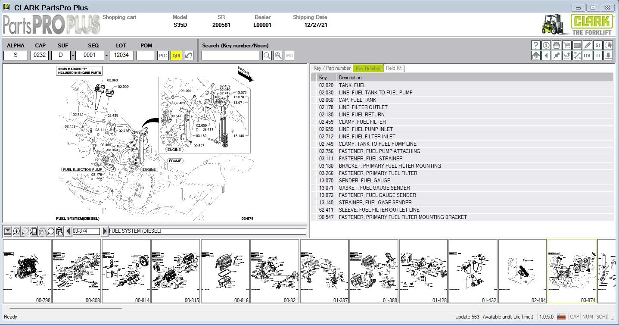619x325 pixels.
Task: Open the shopping cart icon
Action: pyautogui.click(x=566, y=45)
